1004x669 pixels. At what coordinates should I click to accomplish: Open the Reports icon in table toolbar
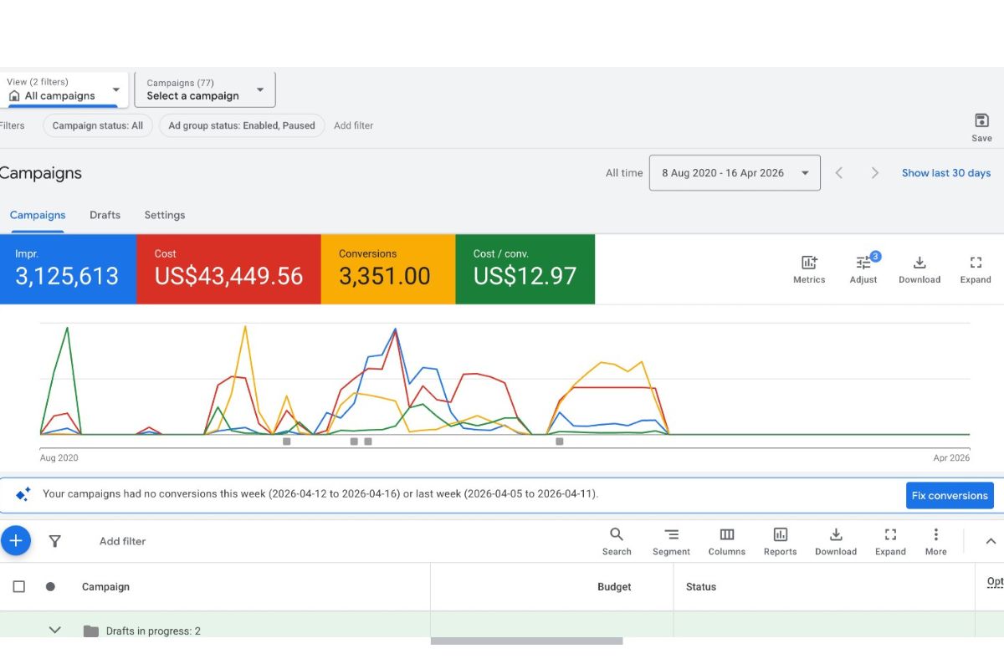pyautogui.click(x=781, y=534)
